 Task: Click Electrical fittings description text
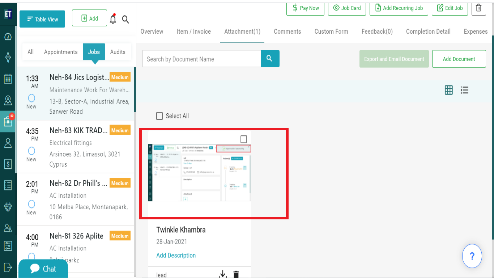(71, 143)
